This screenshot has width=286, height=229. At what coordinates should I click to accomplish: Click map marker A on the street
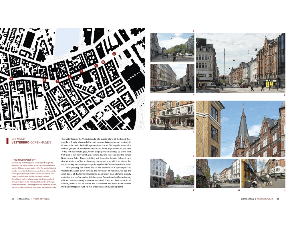click(x=114, y=54)
